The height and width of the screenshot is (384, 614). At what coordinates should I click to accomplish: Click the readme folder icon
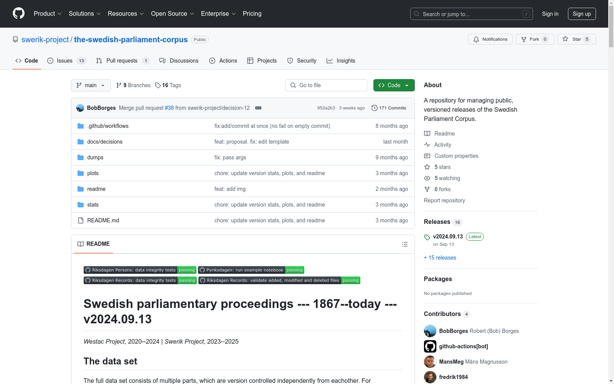click(81, 189)
